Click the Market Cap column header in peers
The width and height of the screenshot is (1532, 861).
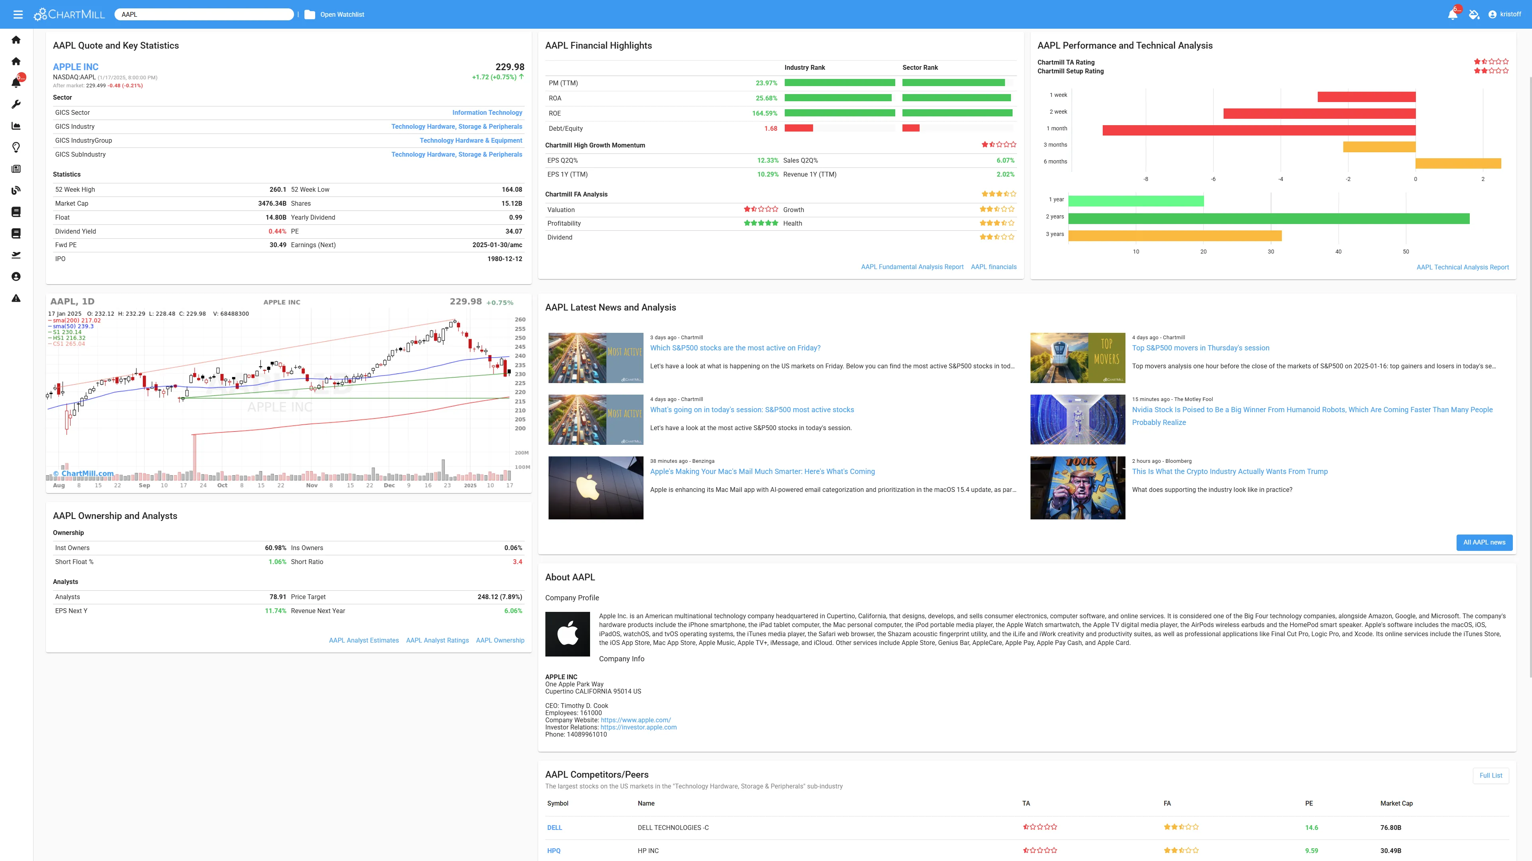pyautogui.click(x=1396, y=803)
